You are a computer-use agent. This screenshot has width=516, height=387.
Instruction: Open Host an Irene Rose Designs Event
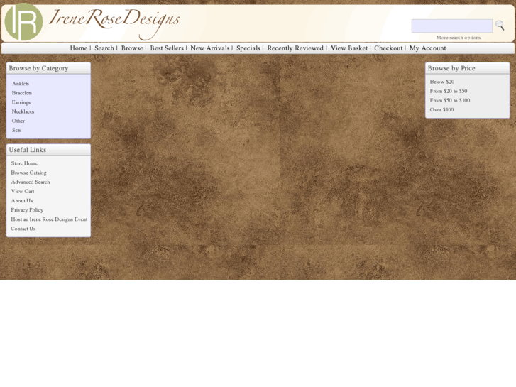tap(49, 219)
